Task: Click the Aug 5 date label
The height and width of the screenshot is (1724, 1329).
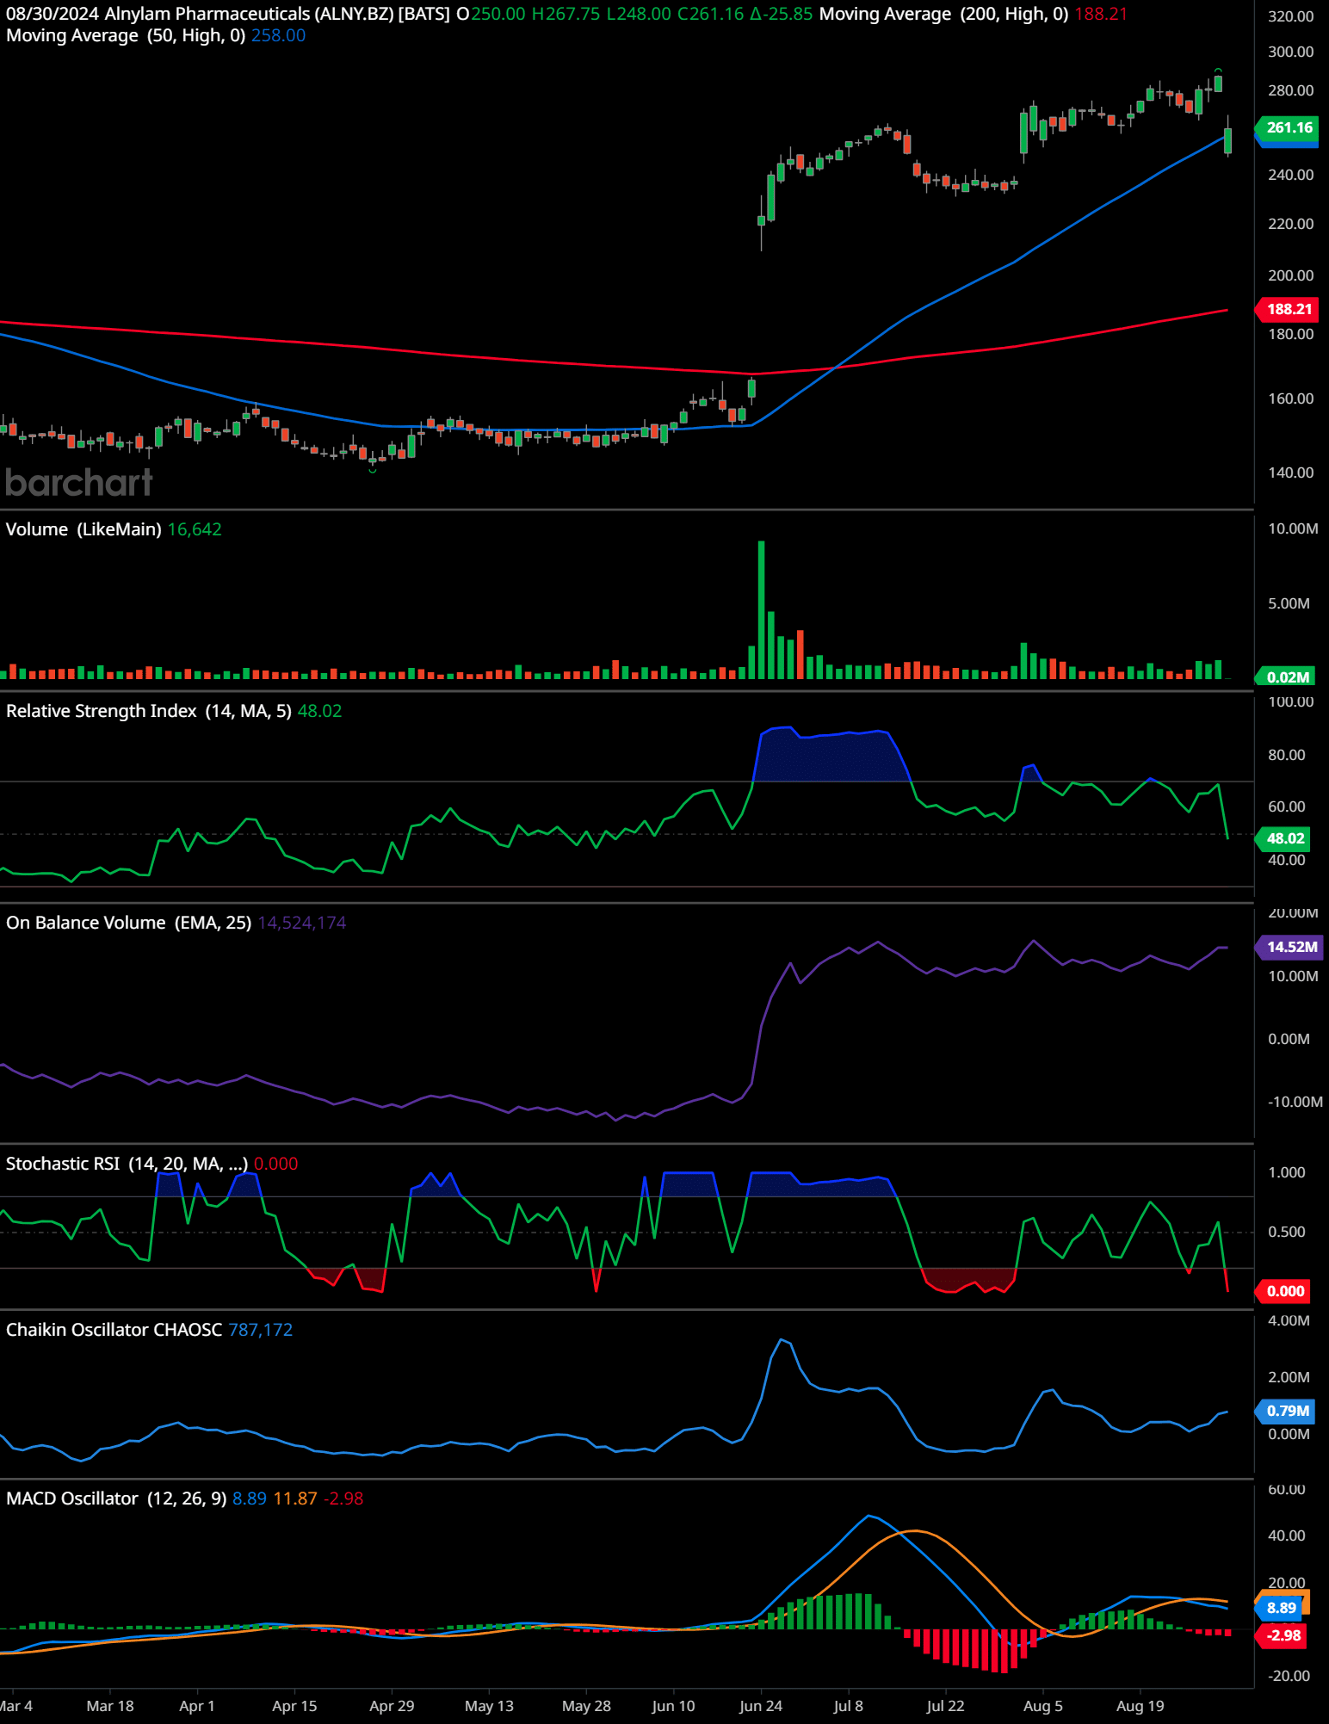Action: tap(1043, 1706)
